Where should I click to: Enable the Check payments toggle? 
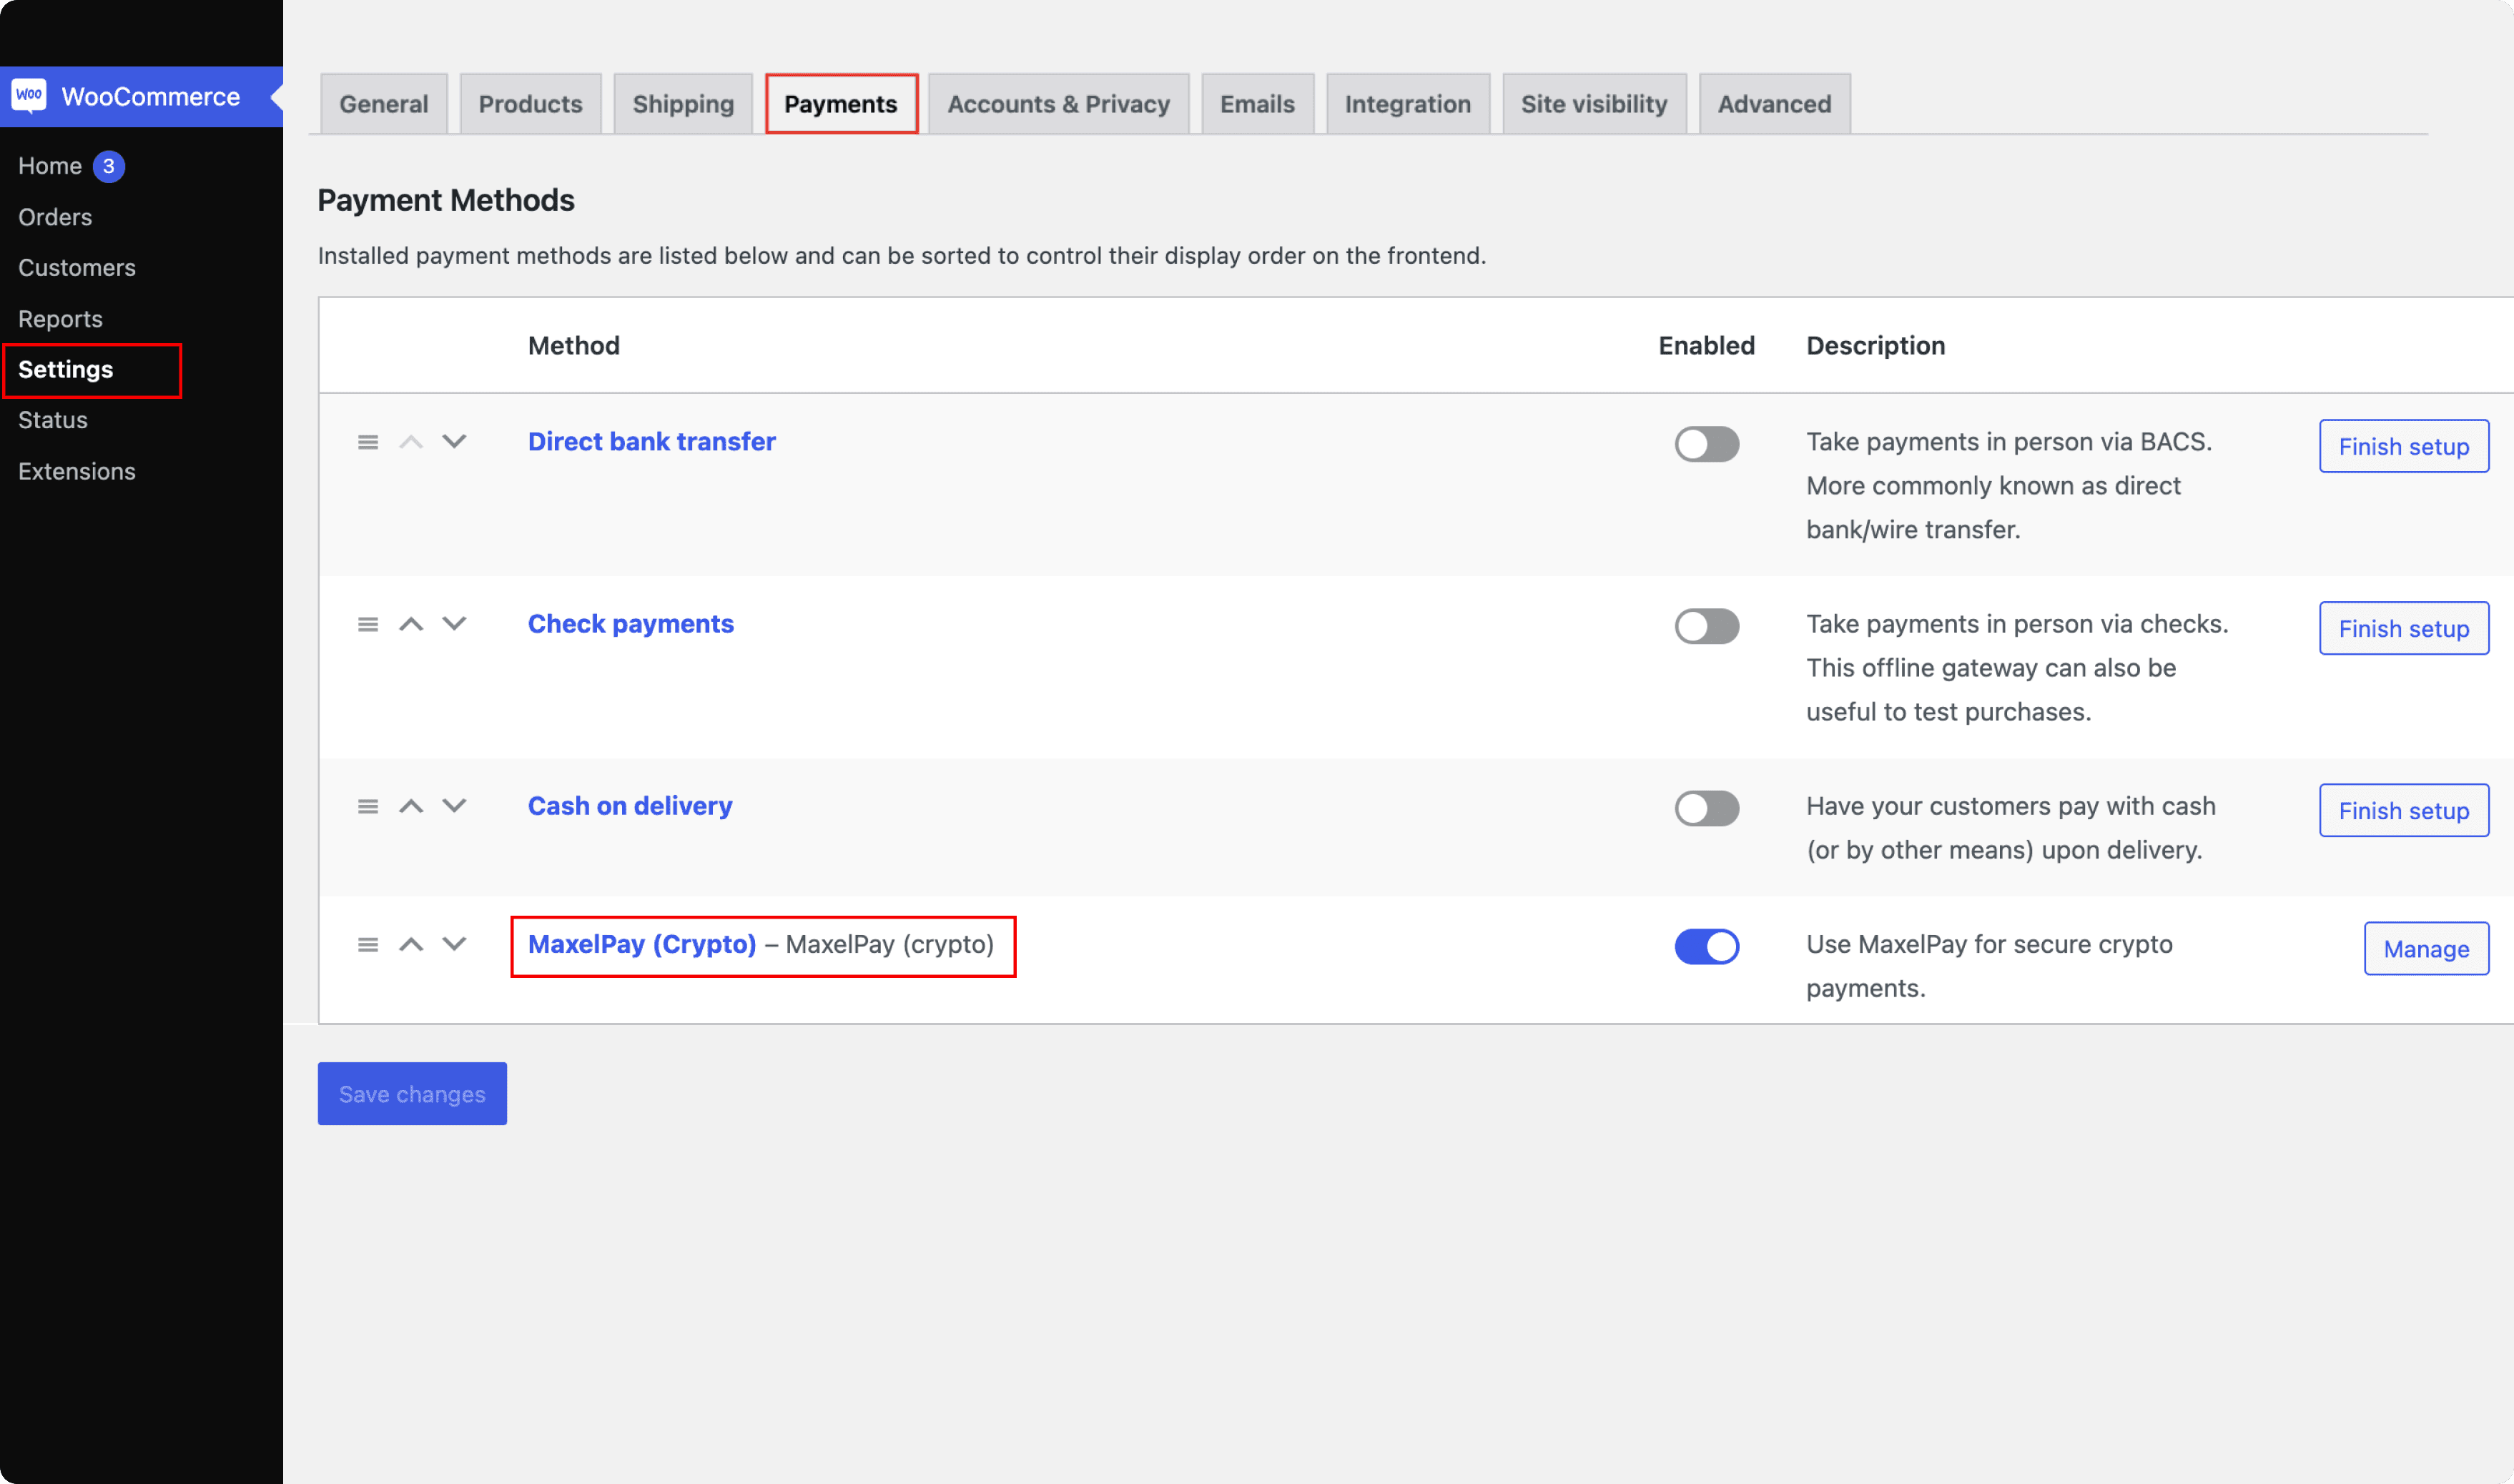[x=1707, y=626]
